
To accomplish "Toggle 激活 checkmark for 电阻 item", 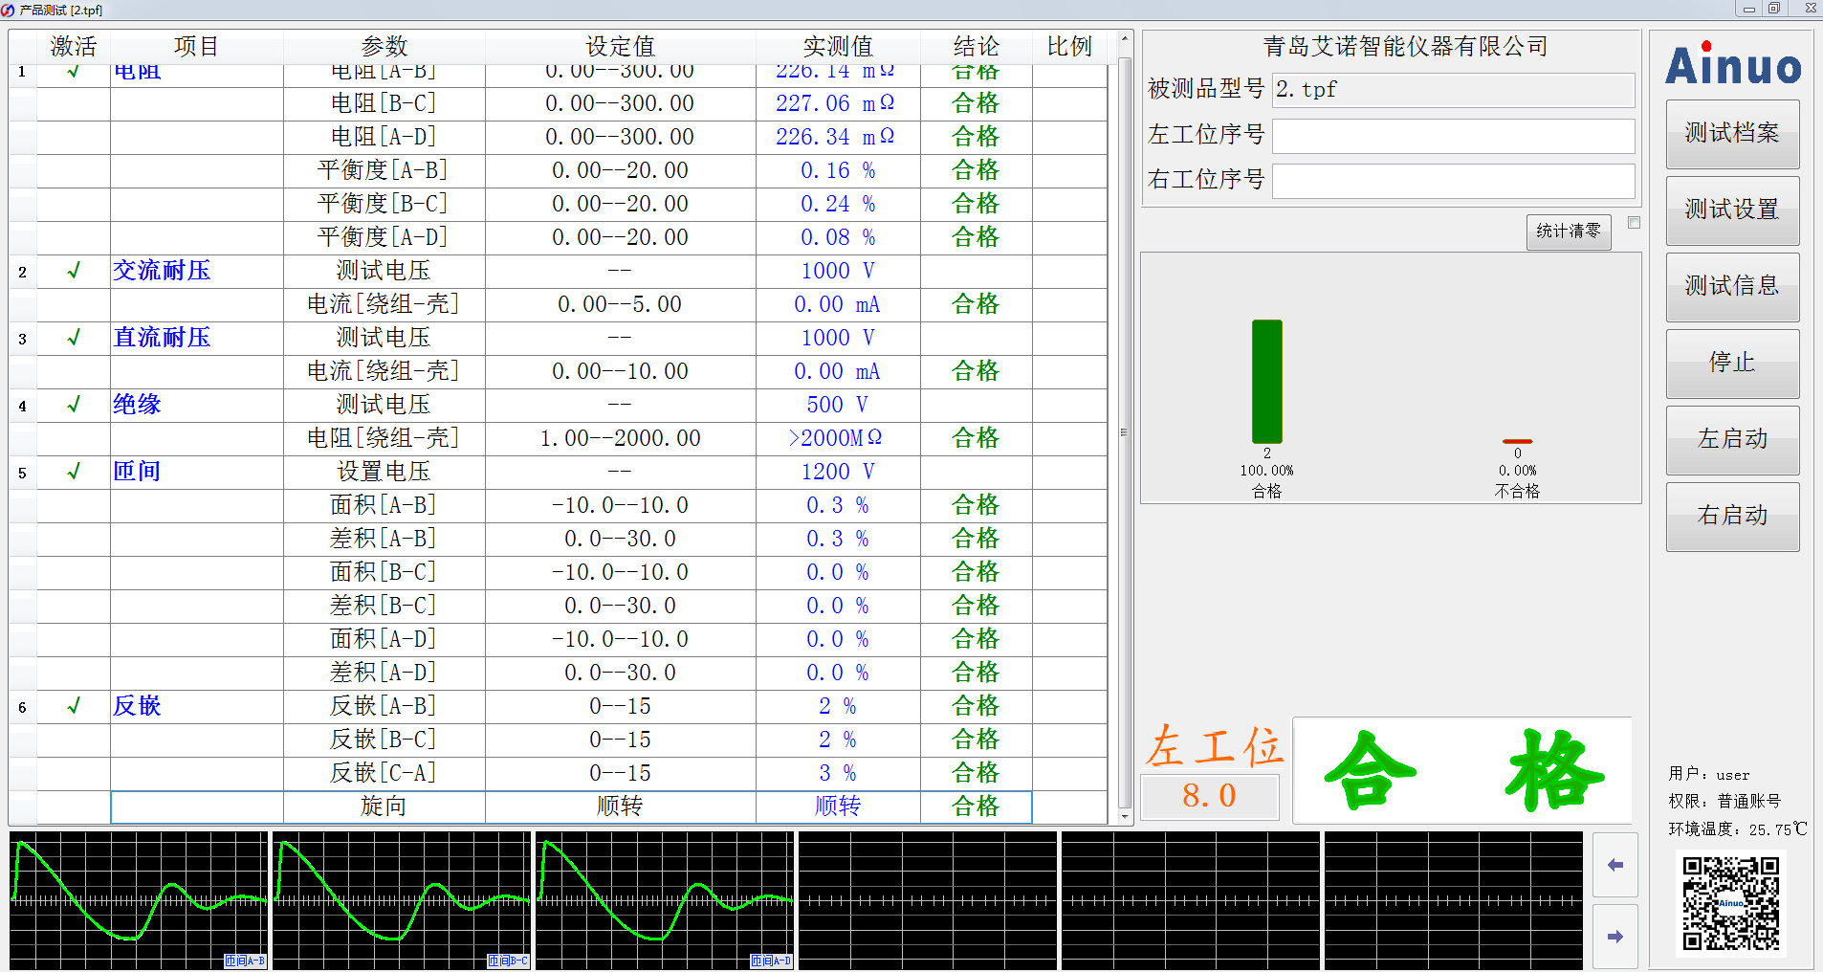I will point(73,70).
